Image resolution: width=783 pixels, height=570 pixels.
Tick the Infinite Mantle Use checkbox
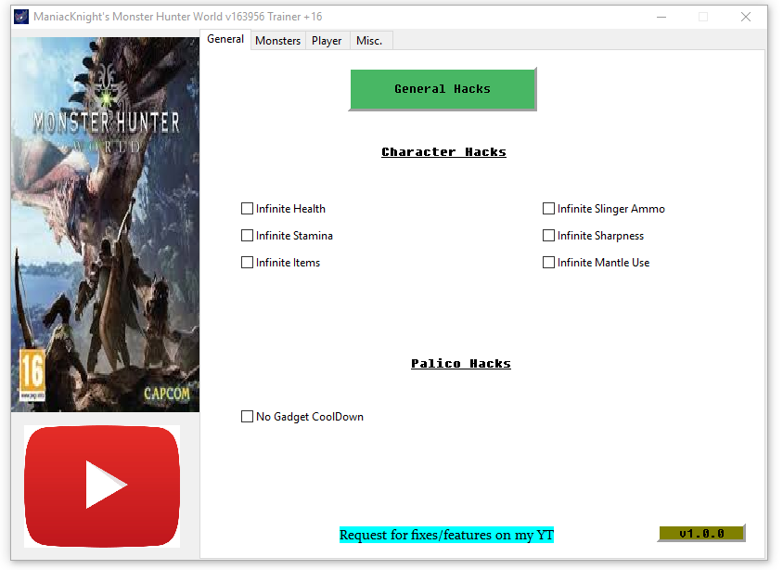tap(549, 263)
